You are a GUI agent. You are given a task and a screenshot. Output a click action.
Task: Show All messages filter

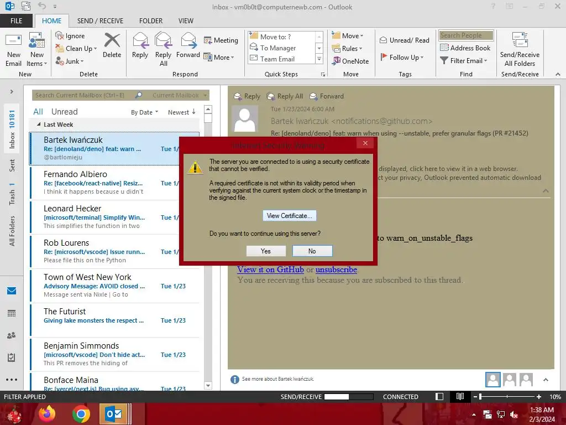click(38, 112)
